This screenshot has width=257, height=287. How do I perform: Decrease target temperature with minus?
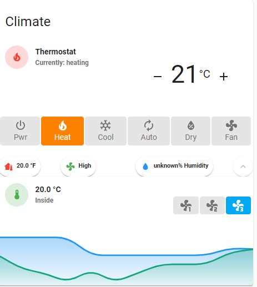click(x=158, y=76)
